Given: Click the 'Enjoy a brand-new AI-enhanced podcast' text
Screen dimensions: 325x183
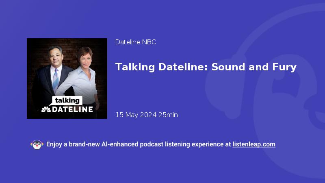Looking at the screenshot, I should pyautogui.click(x=105, y=144).
